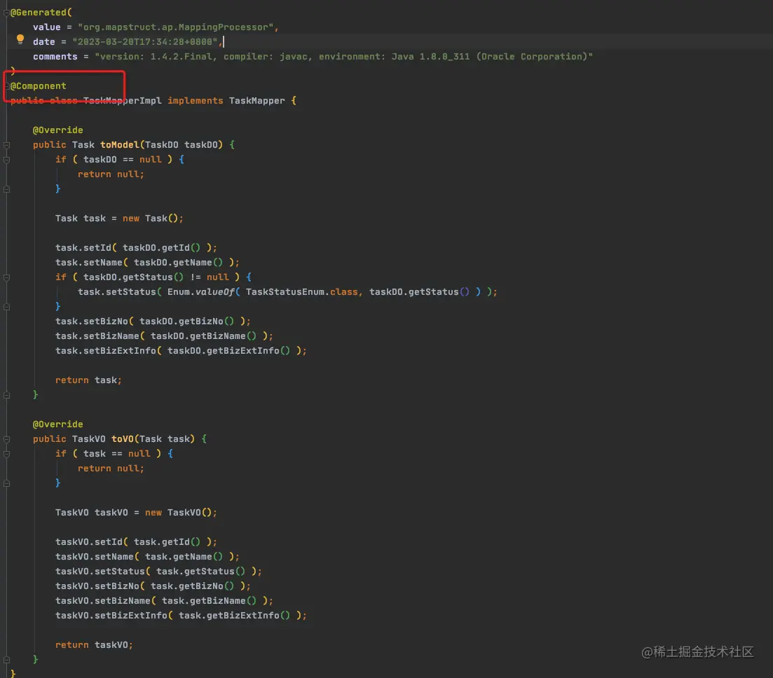Image resolution: width=773 pixels, height=678 pixels.
Task: Click 'return null;' inside the toVO method
Action: point(111,469)
